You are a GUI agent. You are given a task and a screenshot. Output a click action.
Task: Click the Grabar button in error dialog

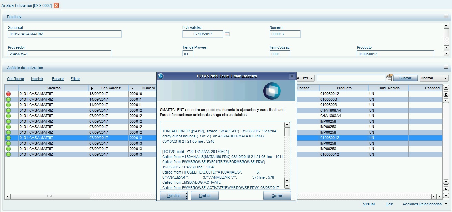[205, 196]
